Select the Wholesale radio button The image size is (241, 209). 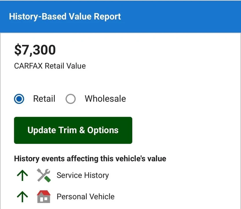(71, 99)
